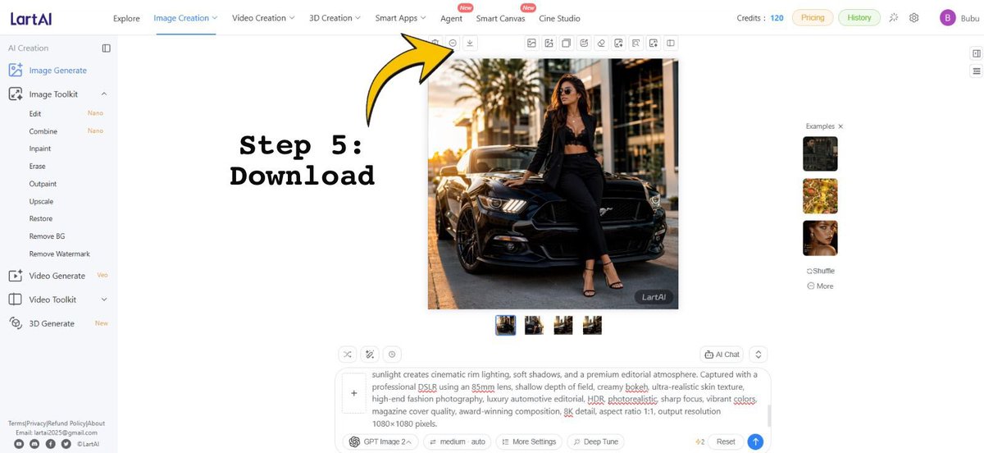Click the right-edge list lines icon
Screen dimensions: 984x453
[977, 71]
